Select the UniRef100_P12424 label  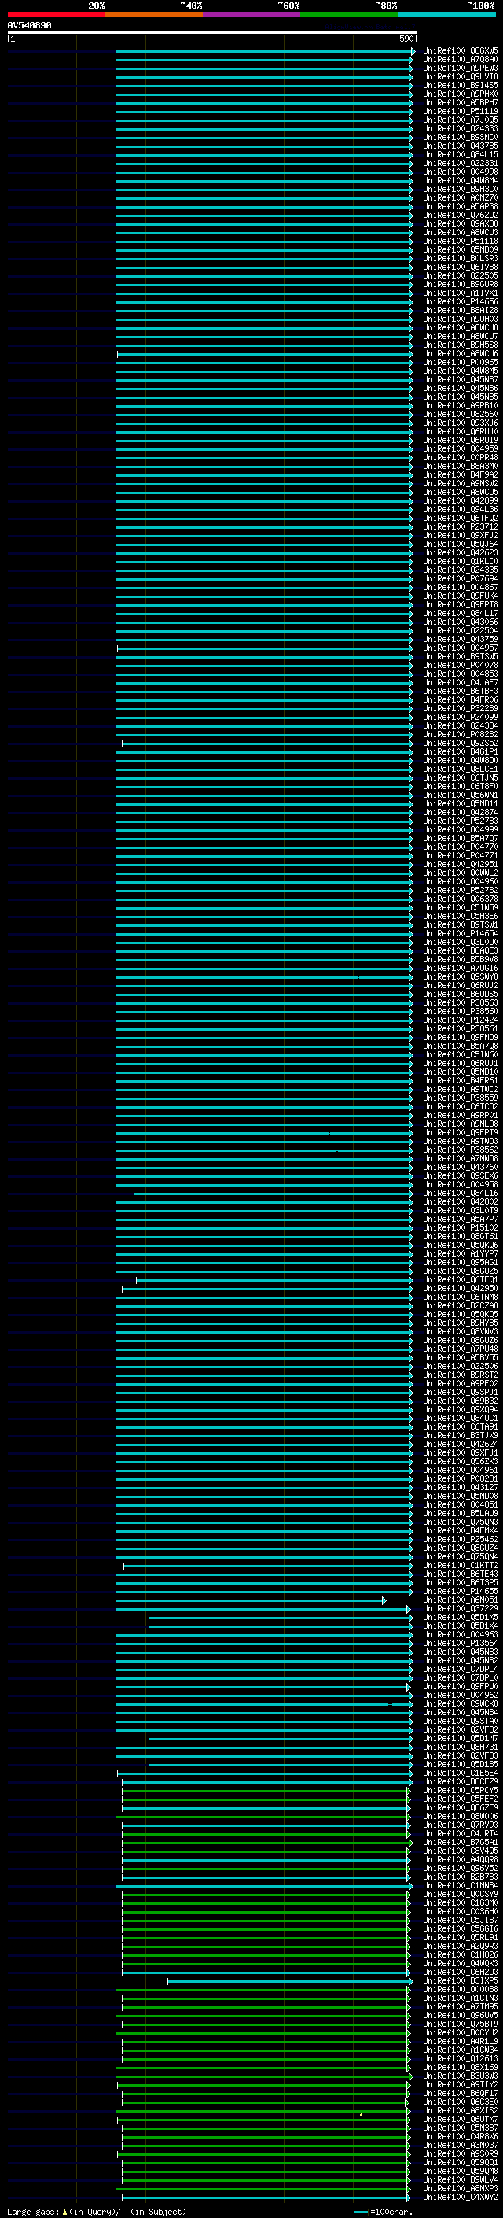[x=460, y=1020]
